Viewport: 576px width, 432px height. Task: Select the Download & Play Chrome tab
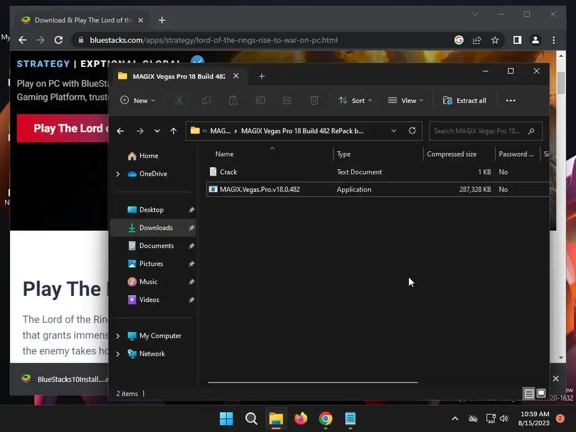tap(83, 20)
